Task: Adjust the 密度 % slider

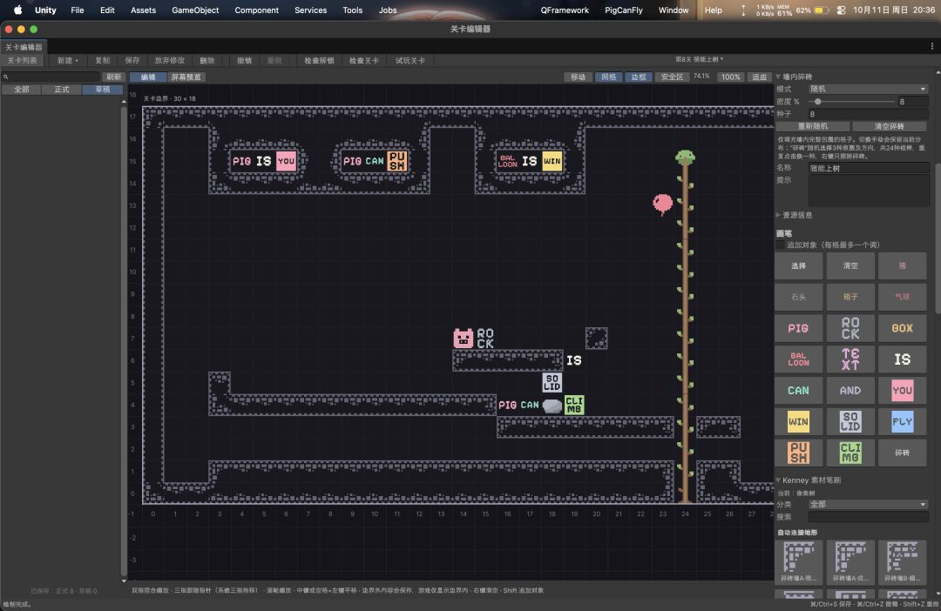Action: [851, 101]
